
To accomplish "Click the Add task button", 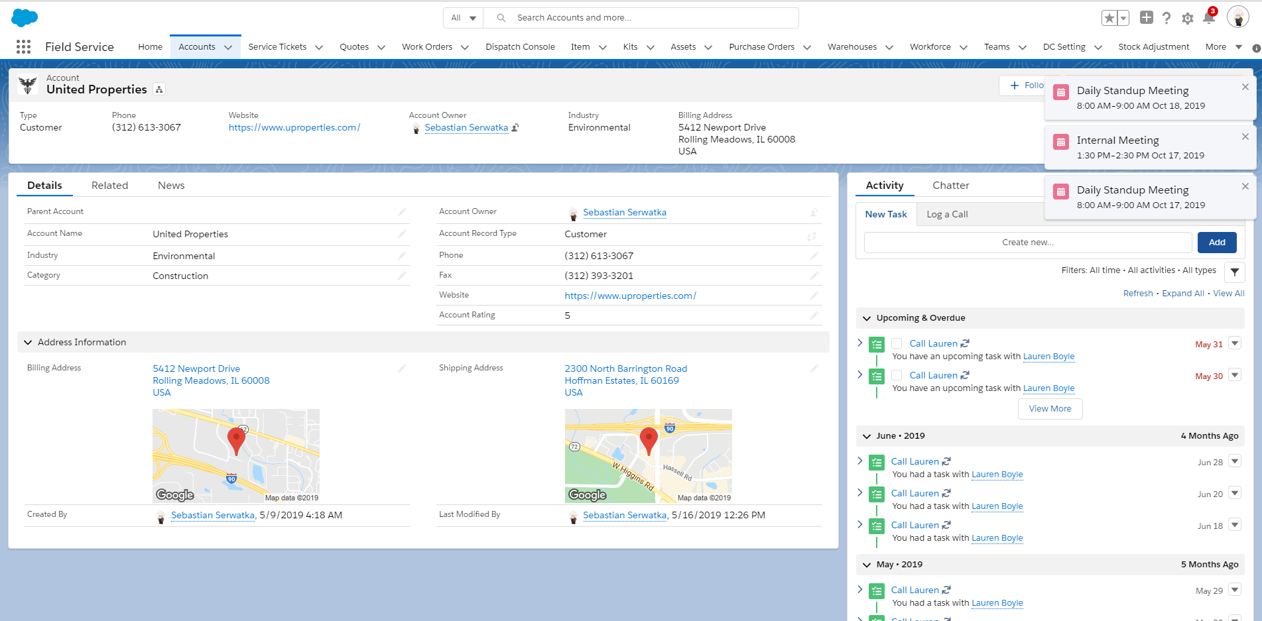I will point(1217,243).
